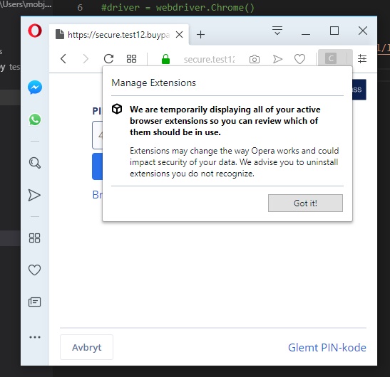Open a new tab with plus button
The height and width of the screenshot is (377, 390).
point(200,34)
